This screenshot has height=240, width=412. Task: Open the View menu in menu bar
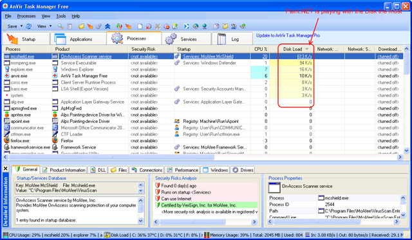pos(46,16)
